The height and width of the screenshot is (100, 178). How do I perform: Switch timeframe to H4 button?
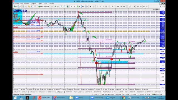[144, 6]
